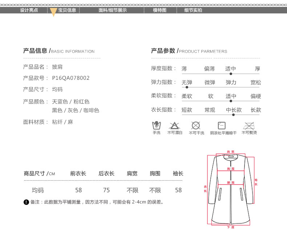This screenshot has width=287, height=231.
Task: Click the 柔软指数 slider dot at 适中
Action: [x=231, y=101]
